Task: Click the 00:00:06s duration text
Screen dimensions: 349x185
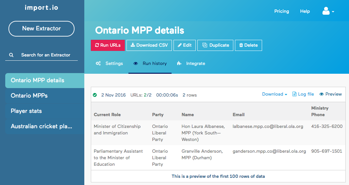Action: [167, 95]
